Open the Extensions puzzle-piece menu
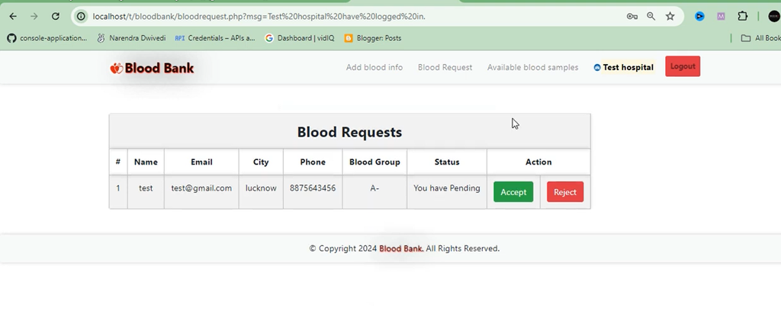Viewport: 781px width, 336px height. point(743,17)
